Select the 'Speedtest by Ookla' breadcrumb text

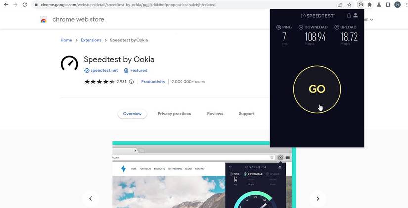coord(129,40)
